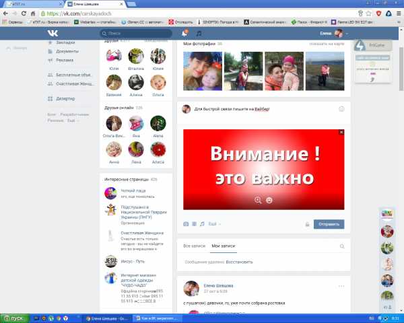The image size is (404, 323).
Task: Click the page vertical scrollbar thumb
Action: coord(401,69)
